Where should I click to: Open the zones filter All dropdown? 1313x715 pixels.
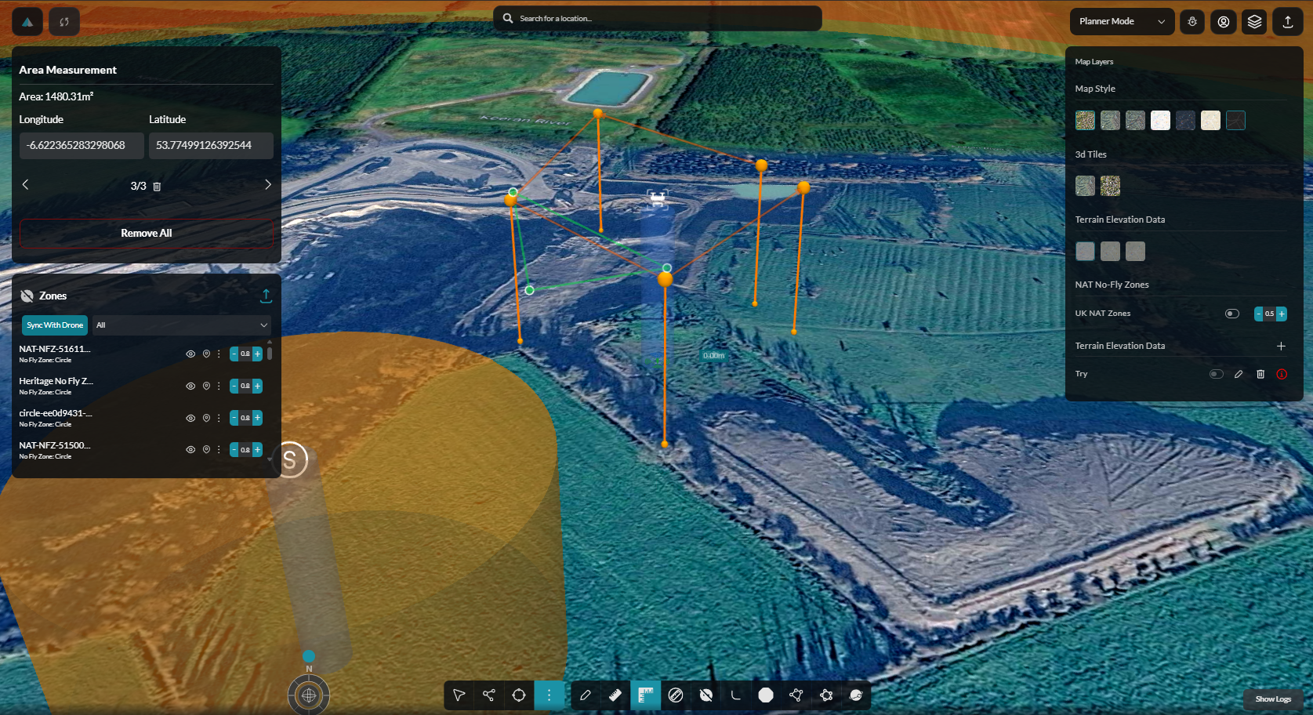[182, 325]
